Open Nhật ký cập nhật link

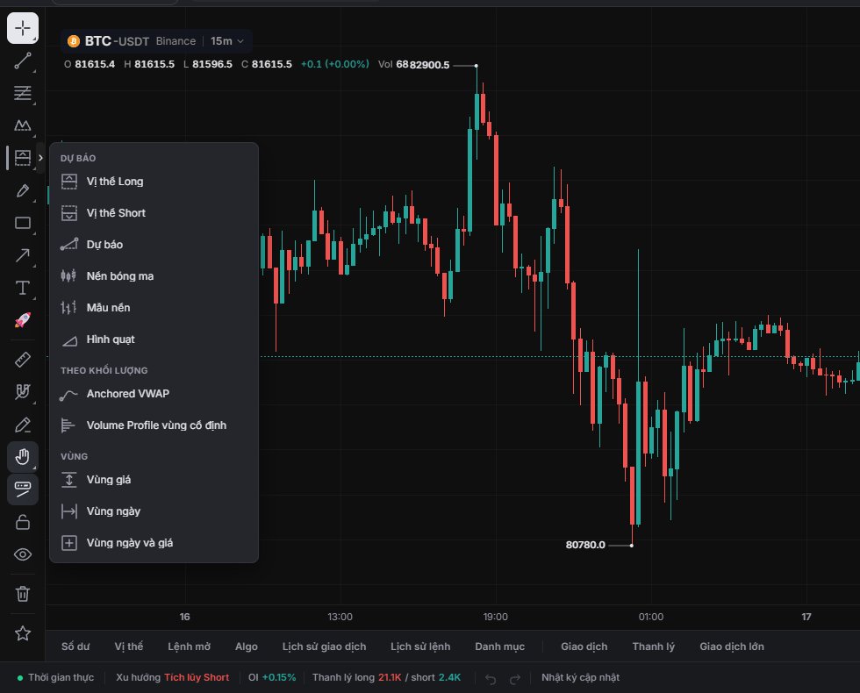[580, 677]
